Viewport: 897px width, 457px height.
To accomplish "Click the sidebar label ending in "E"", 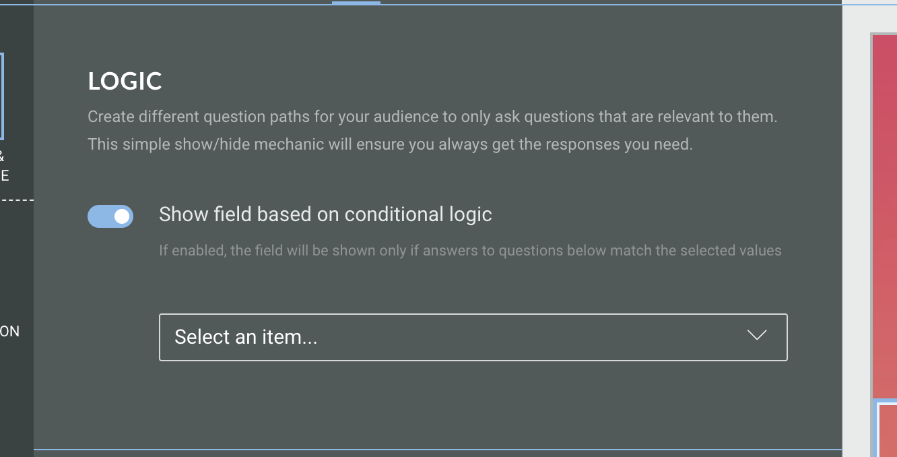I will [x=5, y=177].
